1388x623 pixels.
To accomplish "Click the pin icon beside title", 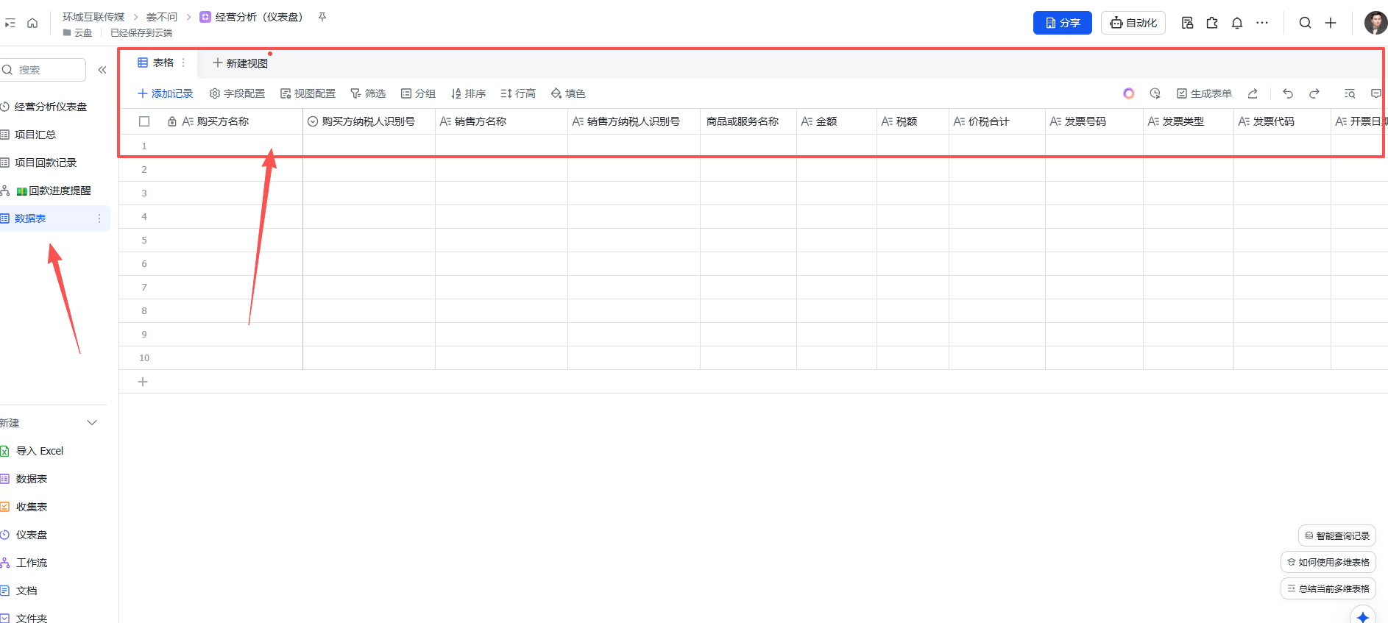I will pos(322,16).
